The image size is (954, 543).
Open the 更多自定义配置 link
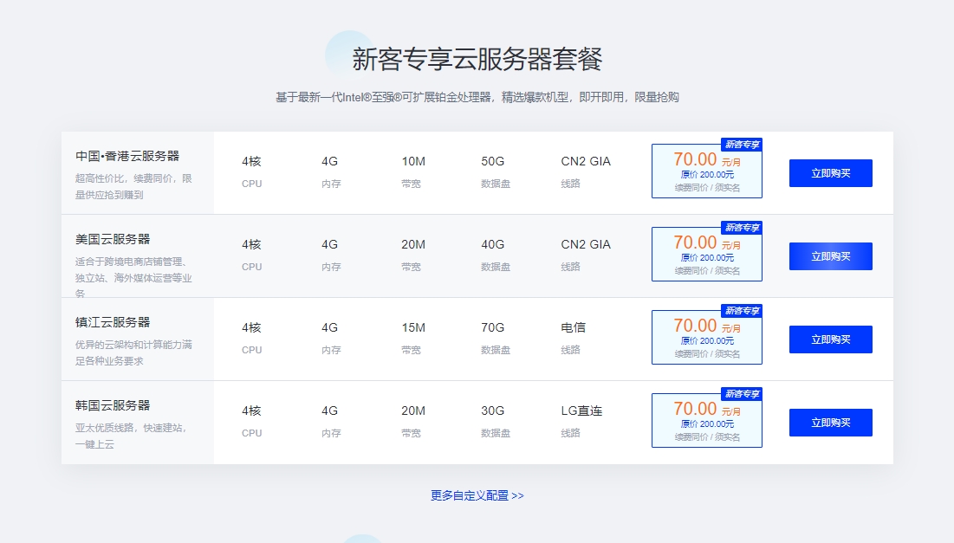tap(477, 495)
